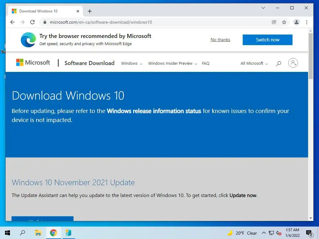Close the Download Windows 10 tab
This screenshot has width=319, height=239.
pos(78,11)
